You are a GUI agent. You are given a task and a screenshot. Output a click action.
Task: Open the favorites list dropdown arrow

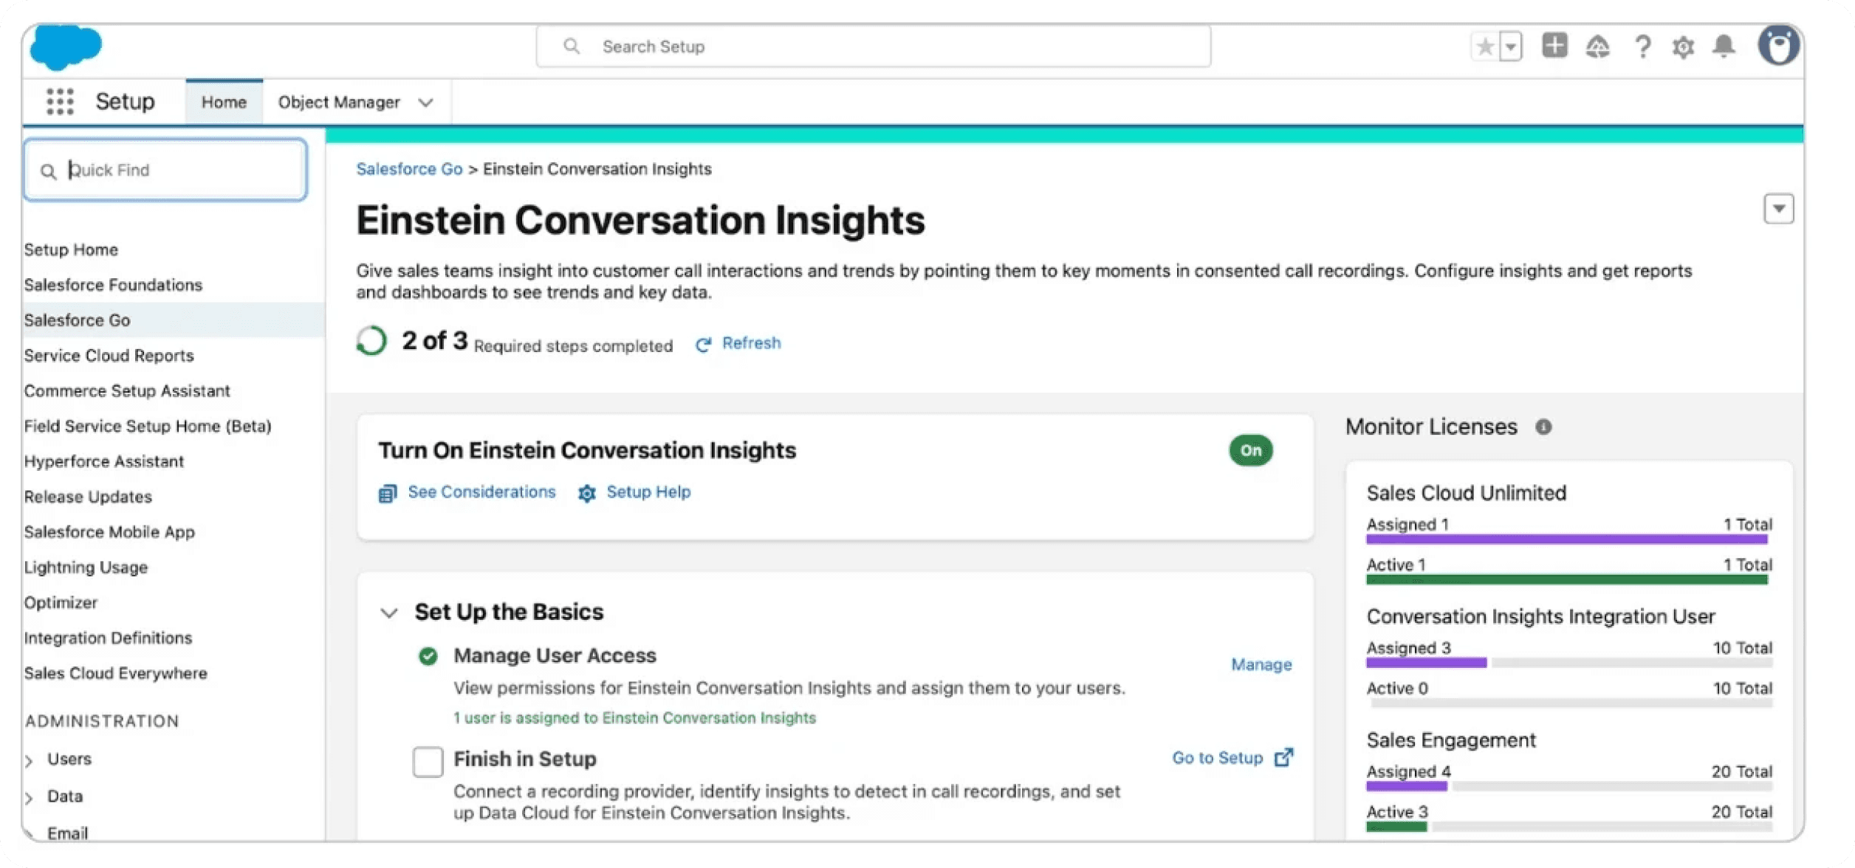(1511, 47)
